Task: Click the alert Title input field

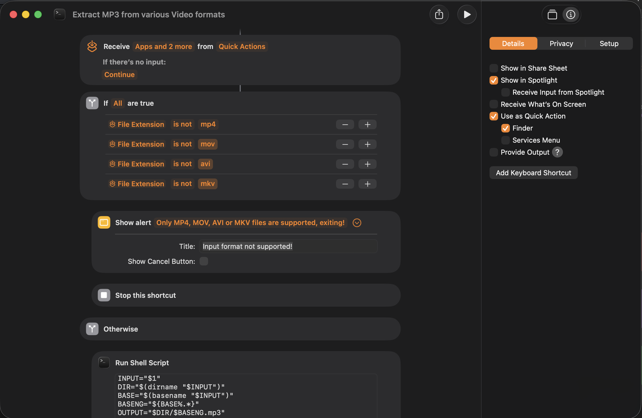Action: [288, 246]
